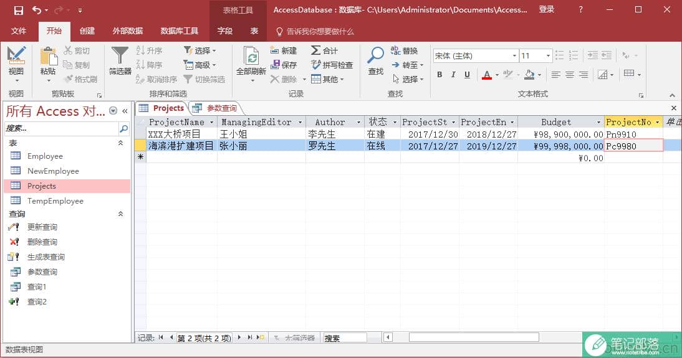Go to first record in navigator
The height and width of the screenshot is (358, 682).
click(x=161, y=337)
